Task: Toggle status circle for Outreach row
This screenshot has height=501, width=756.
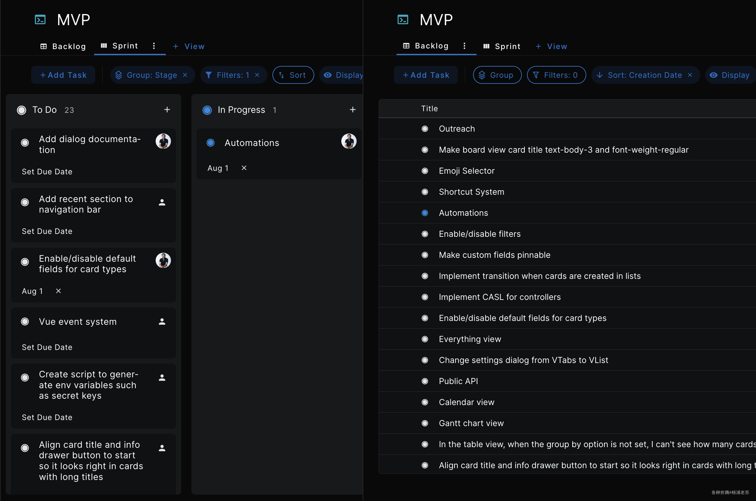Action: (425, 129)
